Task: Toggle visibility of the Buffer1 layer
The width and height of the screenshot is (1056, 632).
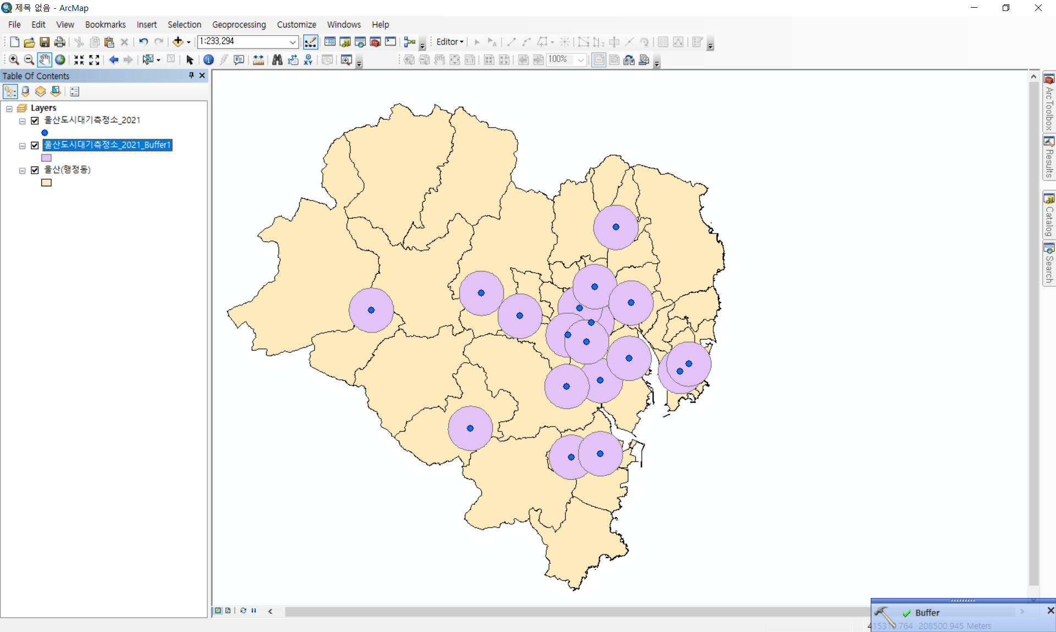Action: (x=35, y=145)
